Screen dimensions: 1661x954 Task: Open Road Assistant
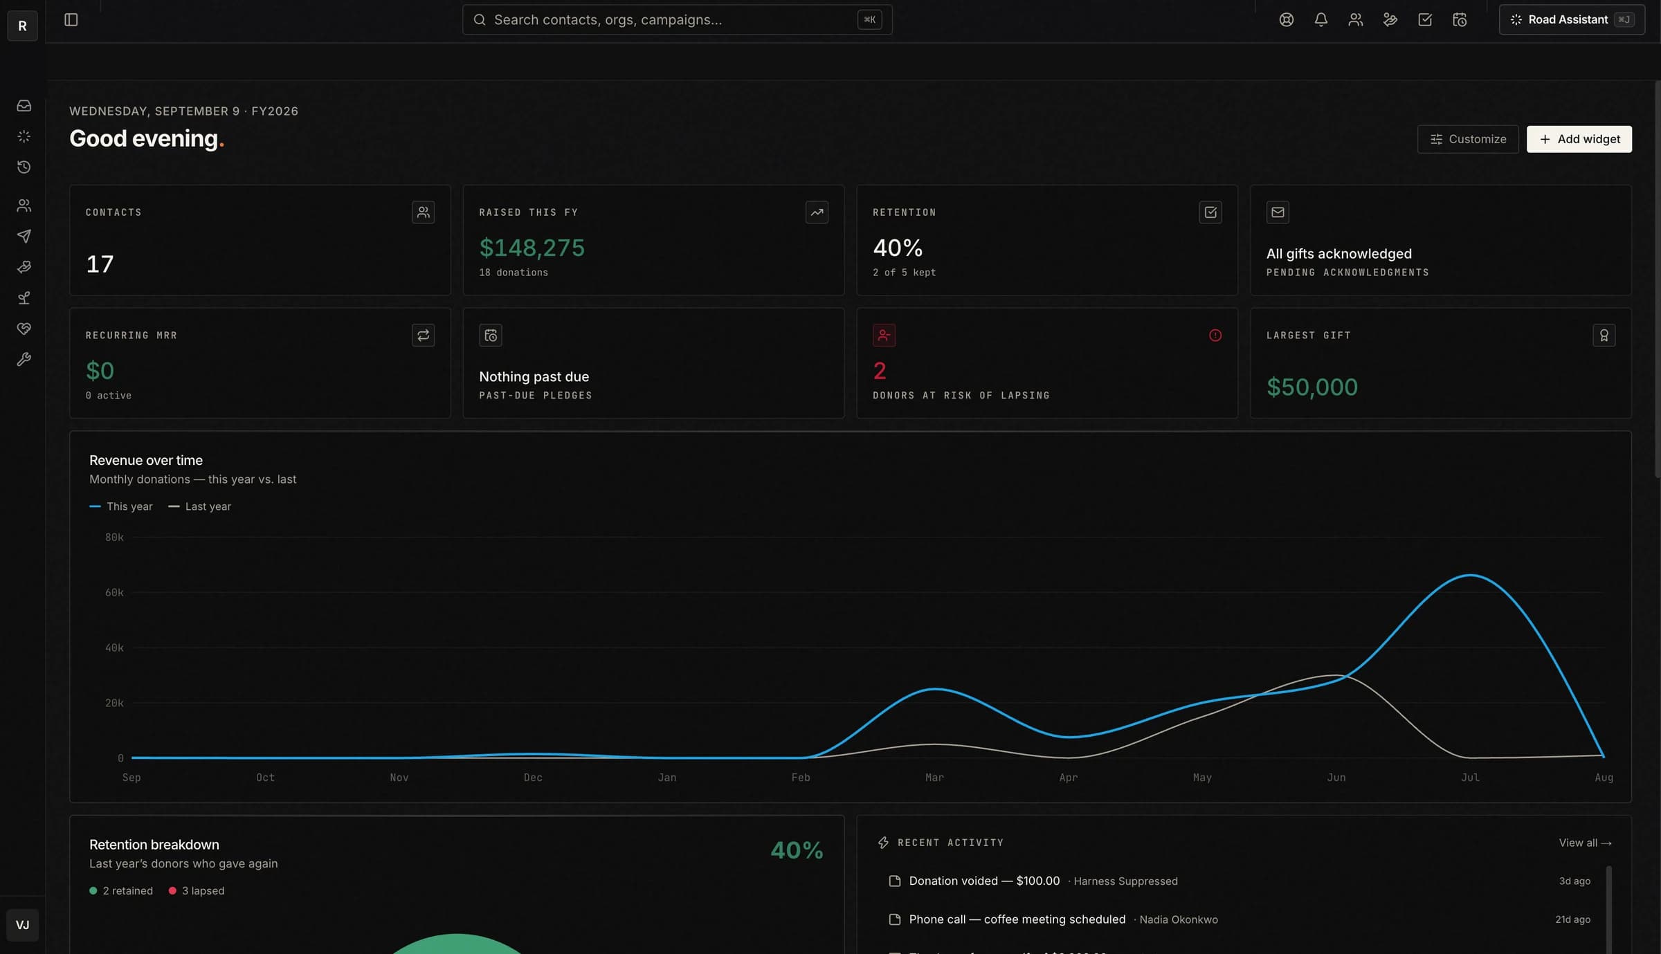tap(1571, 19)
